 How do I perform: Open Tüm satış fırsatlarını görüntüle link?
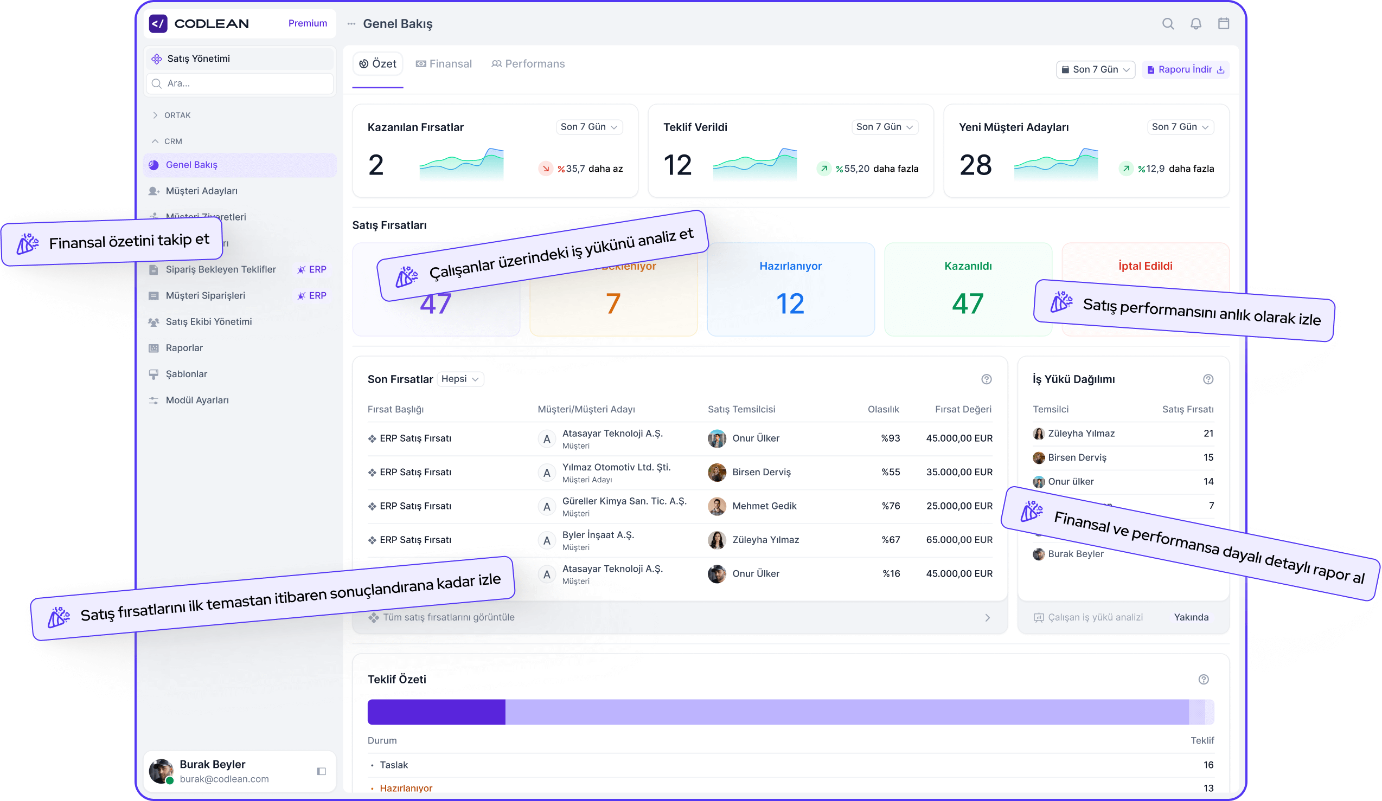(x=449, y=617)
